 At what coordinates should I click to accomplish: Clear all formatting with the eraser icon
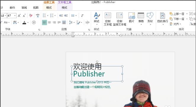click(x=31, y=15)
